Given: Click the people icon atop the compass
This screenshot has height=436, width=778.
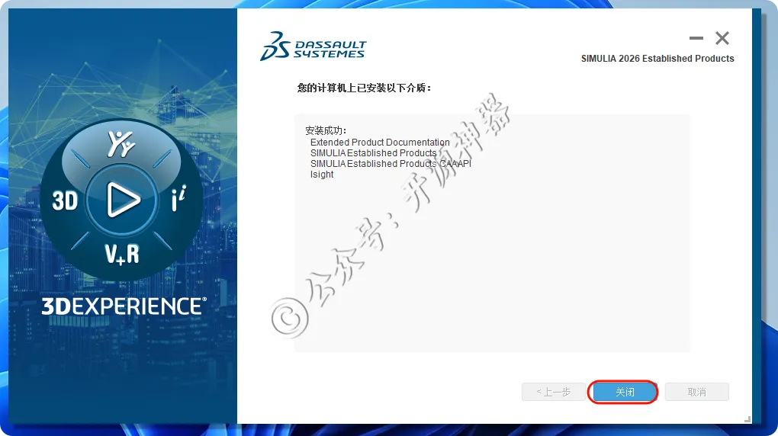Looking at the screenshot, I should tap(121, 144).
